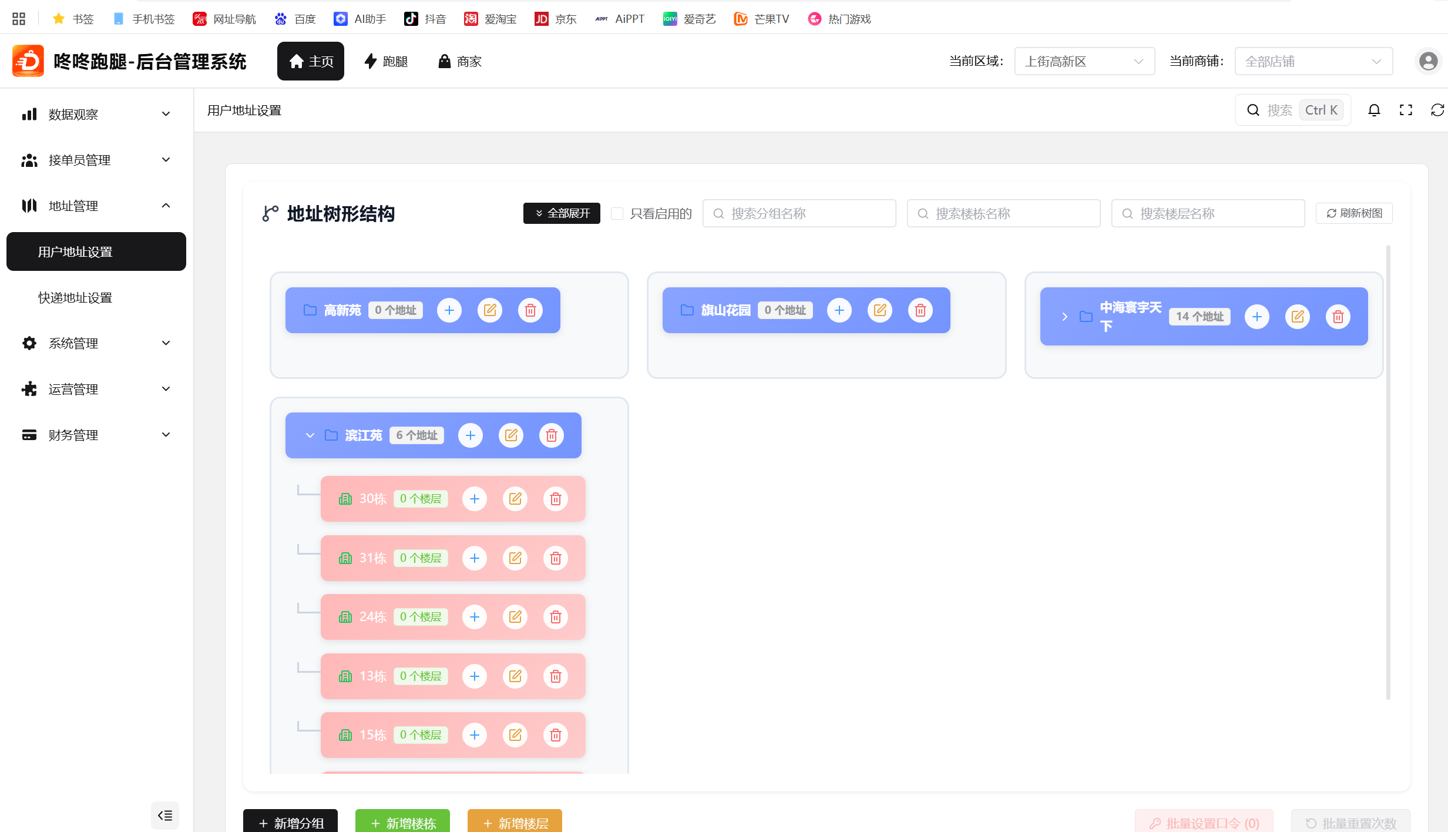Add a building under 高新苑 group
1448x832 pixels.
(449, 310)
